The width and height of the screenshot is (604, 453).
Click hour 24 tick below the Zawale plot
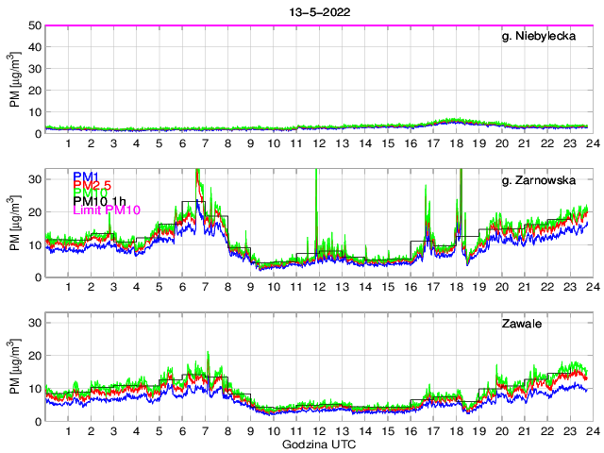click(x=591, y=431)
